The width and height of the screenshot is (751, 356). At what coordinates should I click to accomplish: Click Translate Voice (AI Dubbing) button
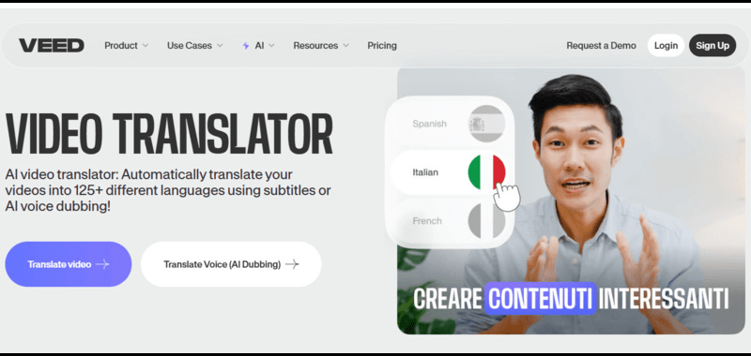(x=231, y=264)
